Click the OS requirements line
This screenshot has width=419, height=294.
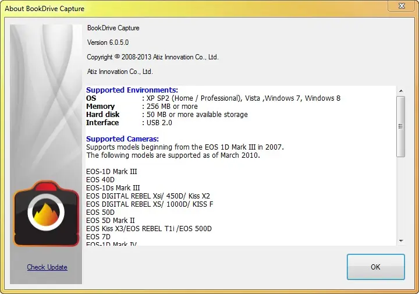tap(213, 98)
